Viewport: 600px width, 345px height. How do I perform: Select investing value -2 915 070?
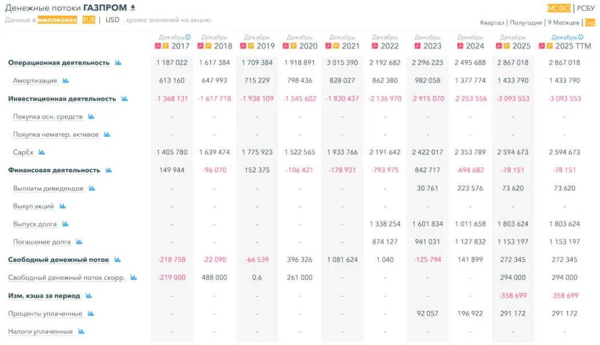point(427,99)
